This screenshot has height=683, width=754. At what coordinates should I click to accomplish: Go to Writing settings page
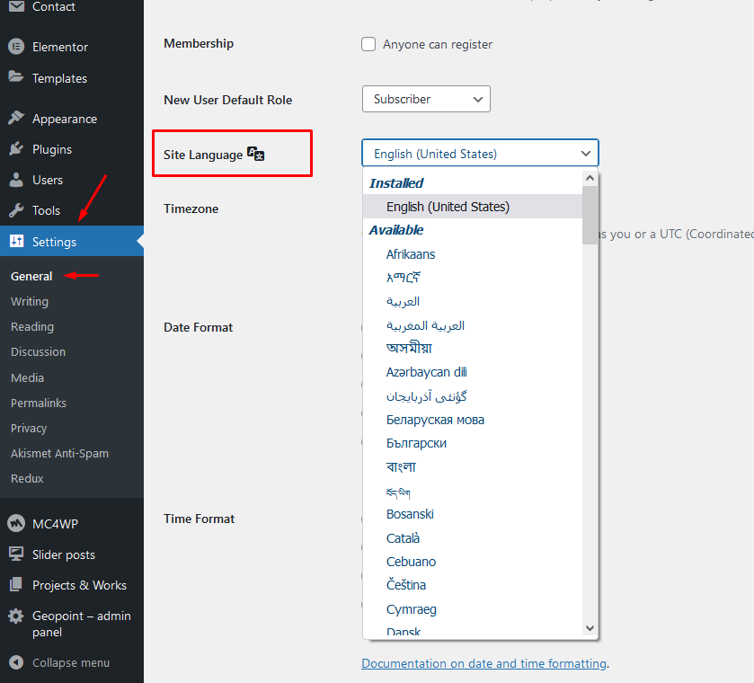pyautogui.click(x=30, y=301)
